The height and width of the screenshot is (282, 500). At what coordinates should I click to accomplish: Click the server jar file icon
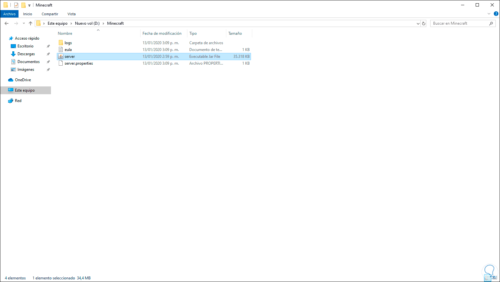[x=61, y=57]
